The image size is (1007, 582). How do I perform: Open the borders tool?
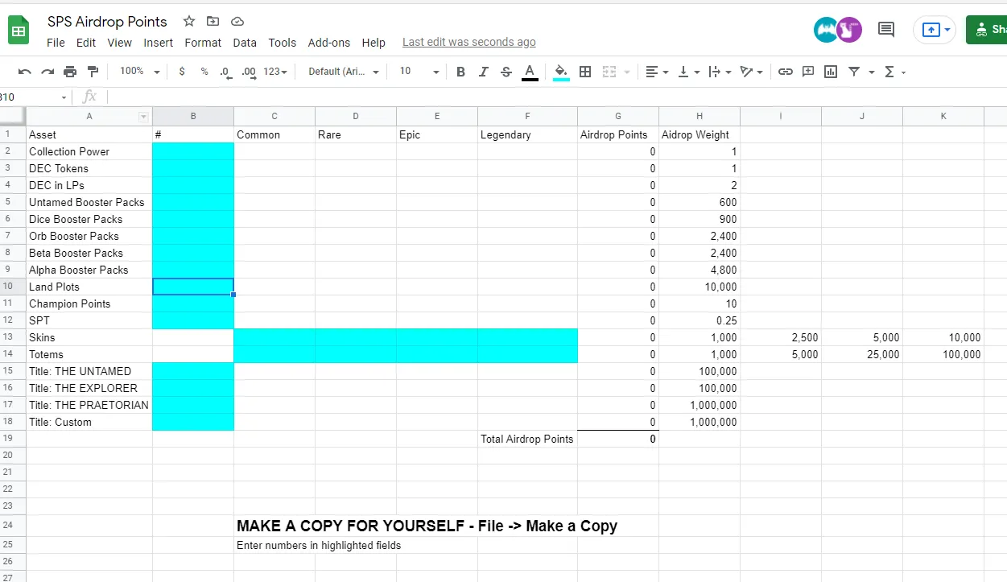[585, 72]
